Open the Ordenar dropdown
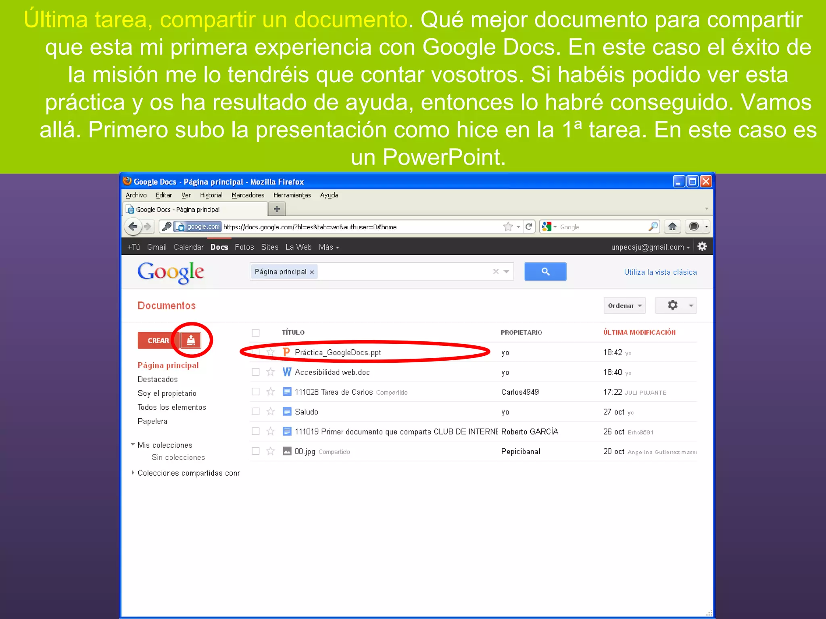This screenshot has width=826, height=619. [624, 305]
